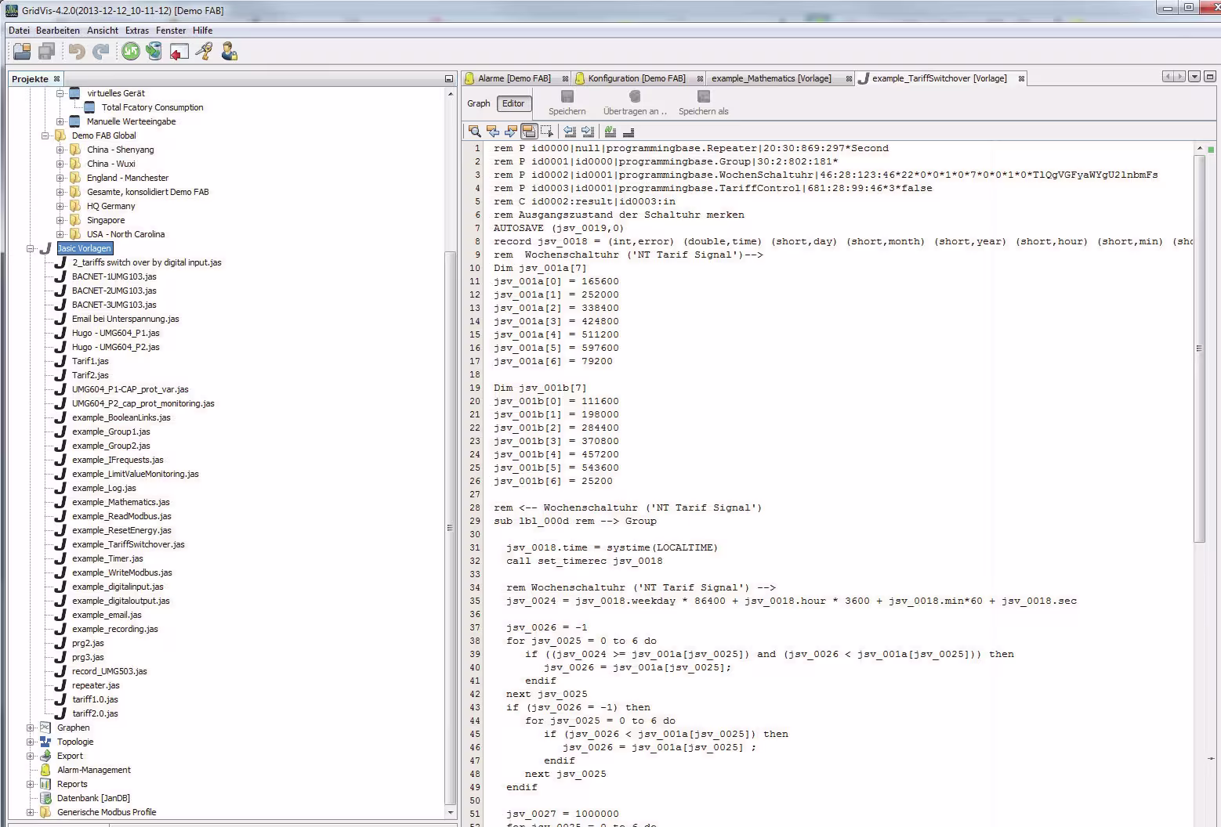Click the key-and-lock password icon
The width and height of the screenshot is (1221, 827).
[204, 52]
